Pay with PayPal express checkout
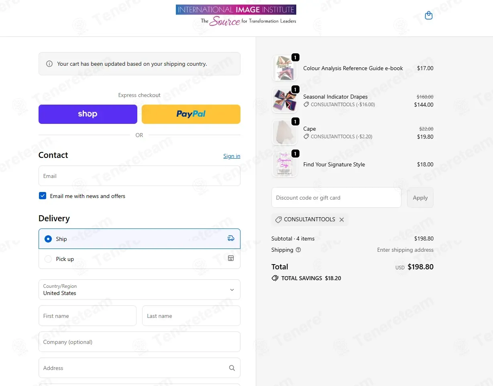This screenshot has width=493, height=386. (x=191, y=114)
